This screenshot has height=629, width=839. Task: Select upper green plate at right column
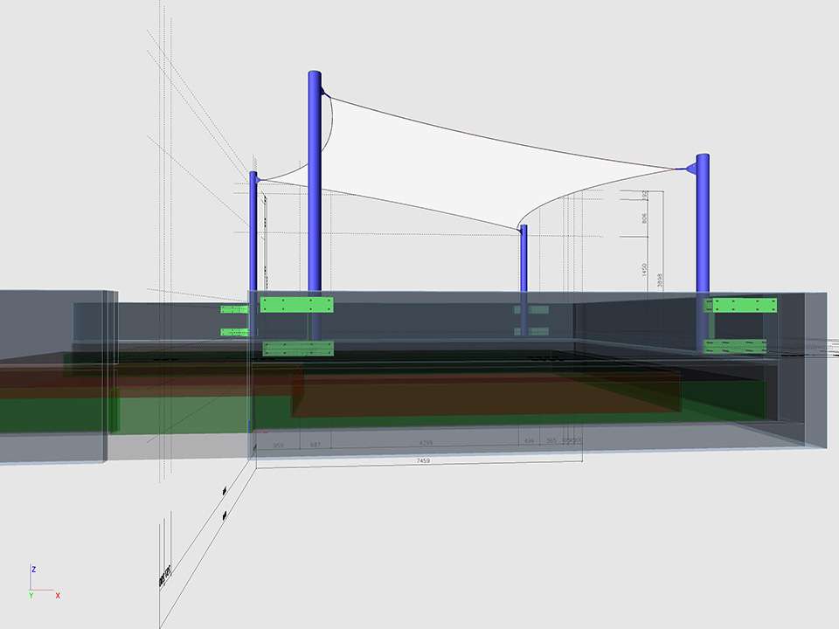pos(743,305)
